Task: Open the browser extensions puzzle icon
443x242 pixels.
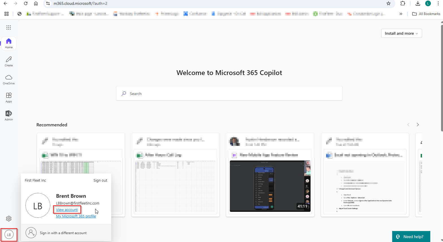Action: pyautogui.click(x=403, y=3)
